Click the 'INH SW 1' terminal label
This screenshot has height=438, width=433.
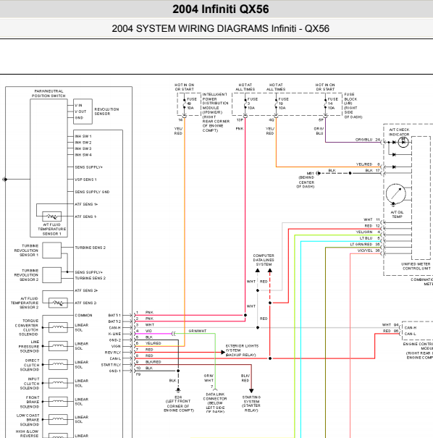pyautogui.click(x=83, y=136)
